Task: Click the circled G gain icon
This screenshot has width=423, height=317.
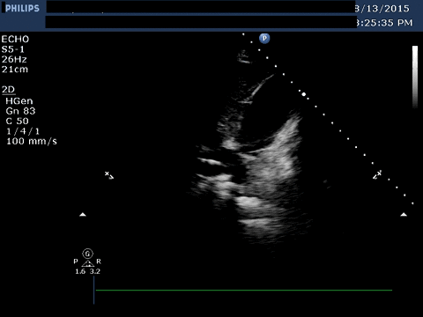Action: 87,254
